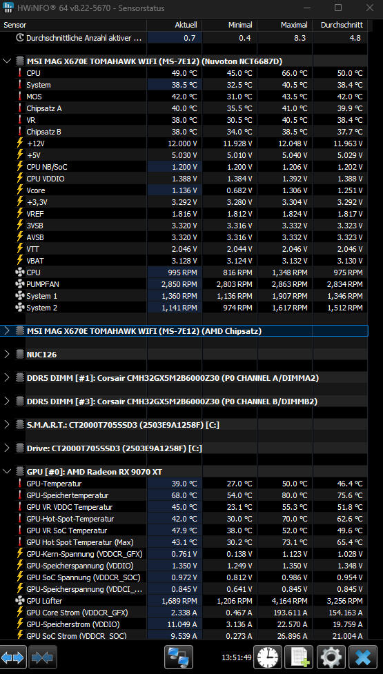The image size is (383, 674).
Task: Select the CPU NB/SoC row
Action: [184, 167]
